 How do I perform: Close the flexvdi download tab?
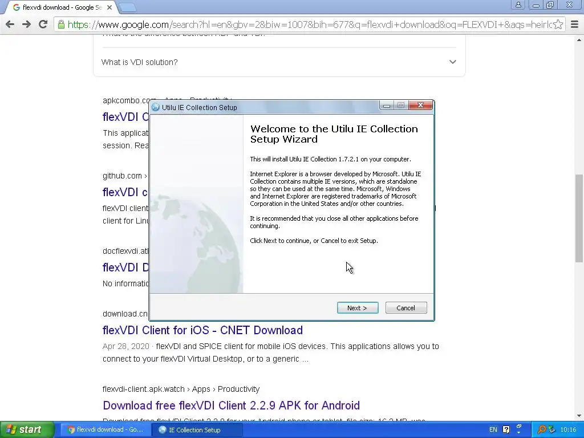109,7
